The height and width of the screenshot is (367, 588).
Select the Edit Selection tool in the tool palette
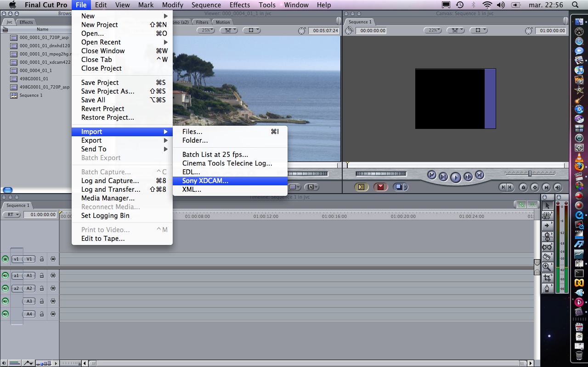pyautogui.click(x=547, y=215)
